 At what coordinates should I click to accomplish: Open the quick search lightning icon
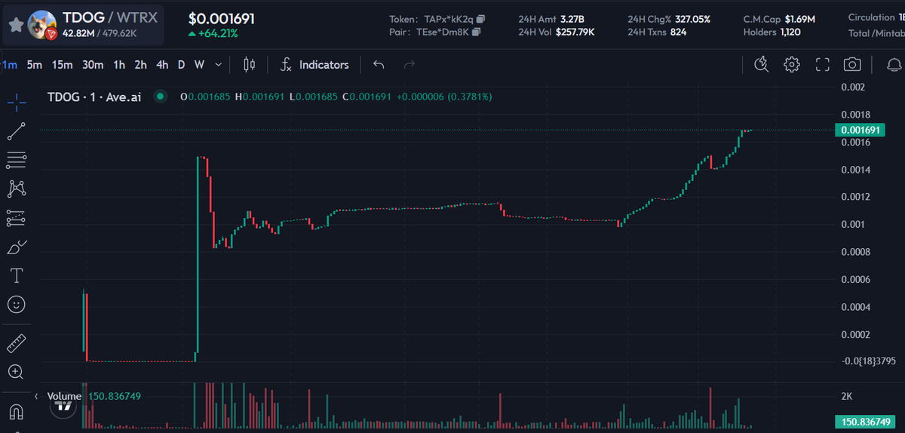[x=761, y=65]
